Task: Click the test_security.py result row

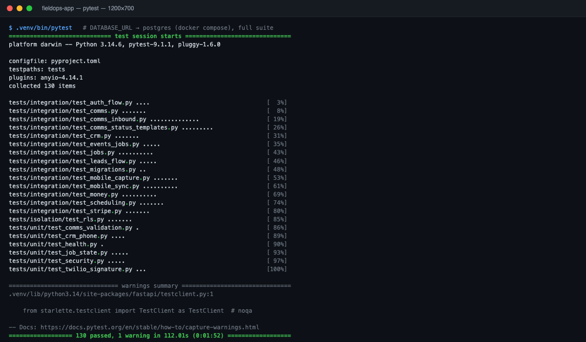Action: click(148, 261)
